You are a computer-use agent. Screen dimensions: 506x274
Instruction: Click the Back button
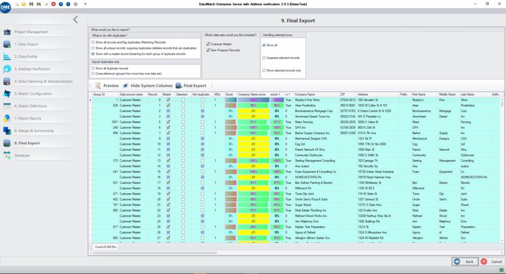pyautogui.click(x=464, y=262)
